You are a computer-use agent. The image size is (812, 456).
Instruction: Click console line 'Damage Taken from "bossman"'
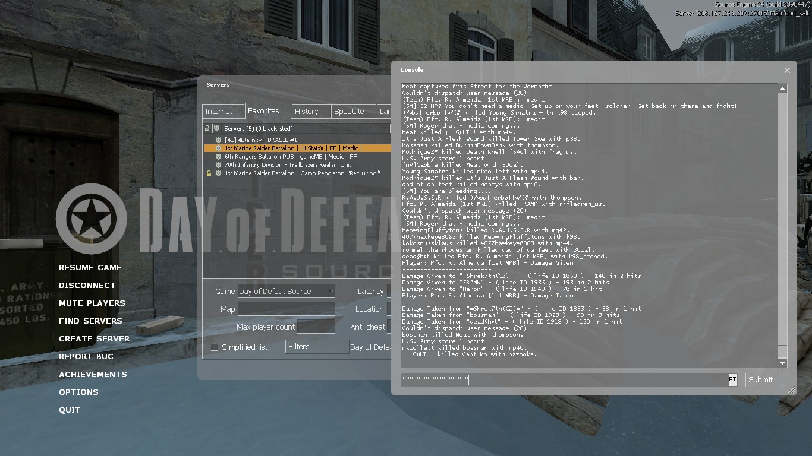[511, 315]
